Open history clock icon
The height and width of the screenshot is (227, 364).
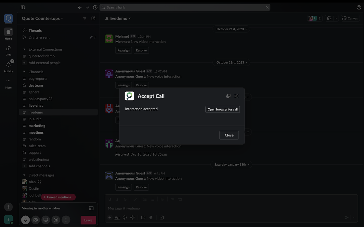95,7
